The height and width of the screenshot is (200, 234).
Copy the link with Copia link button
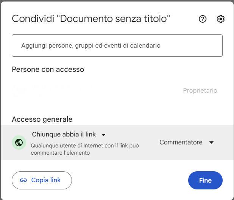pyautogui.click(x=42, y=180)
